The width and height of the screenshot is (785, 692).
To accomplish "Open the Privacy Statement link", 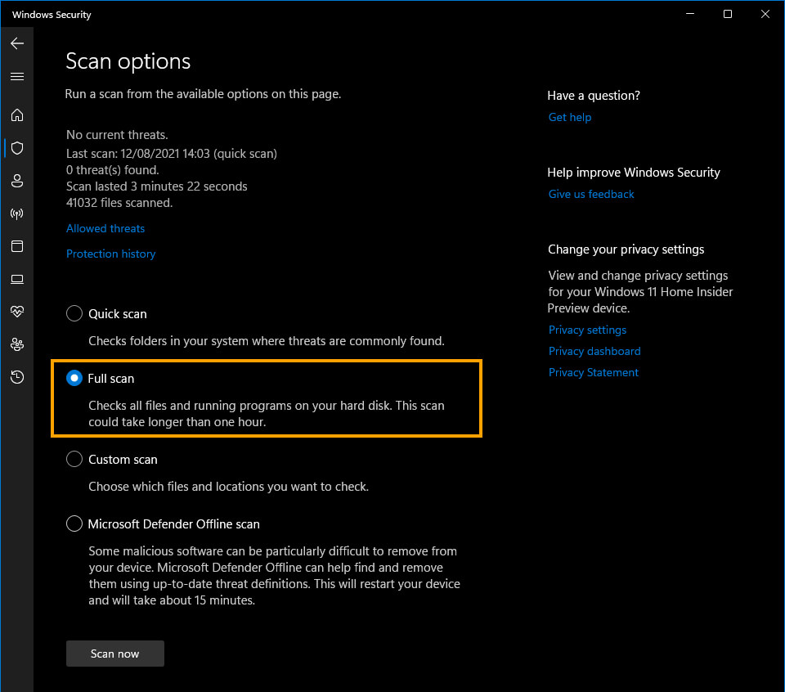I will (x=594, y=372).
